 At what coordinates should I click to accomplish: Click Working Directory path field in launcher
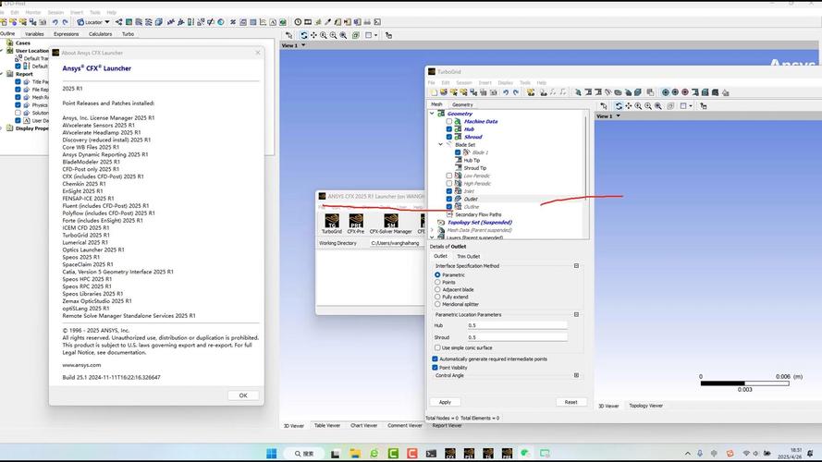(397, 243)
